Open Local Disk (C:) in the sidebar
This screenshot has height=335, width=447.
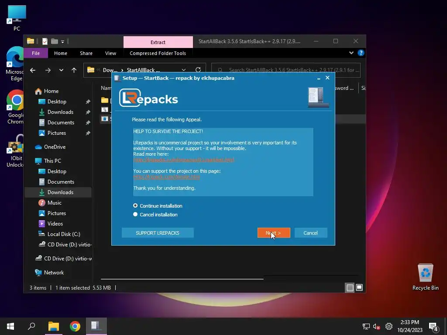64,234
